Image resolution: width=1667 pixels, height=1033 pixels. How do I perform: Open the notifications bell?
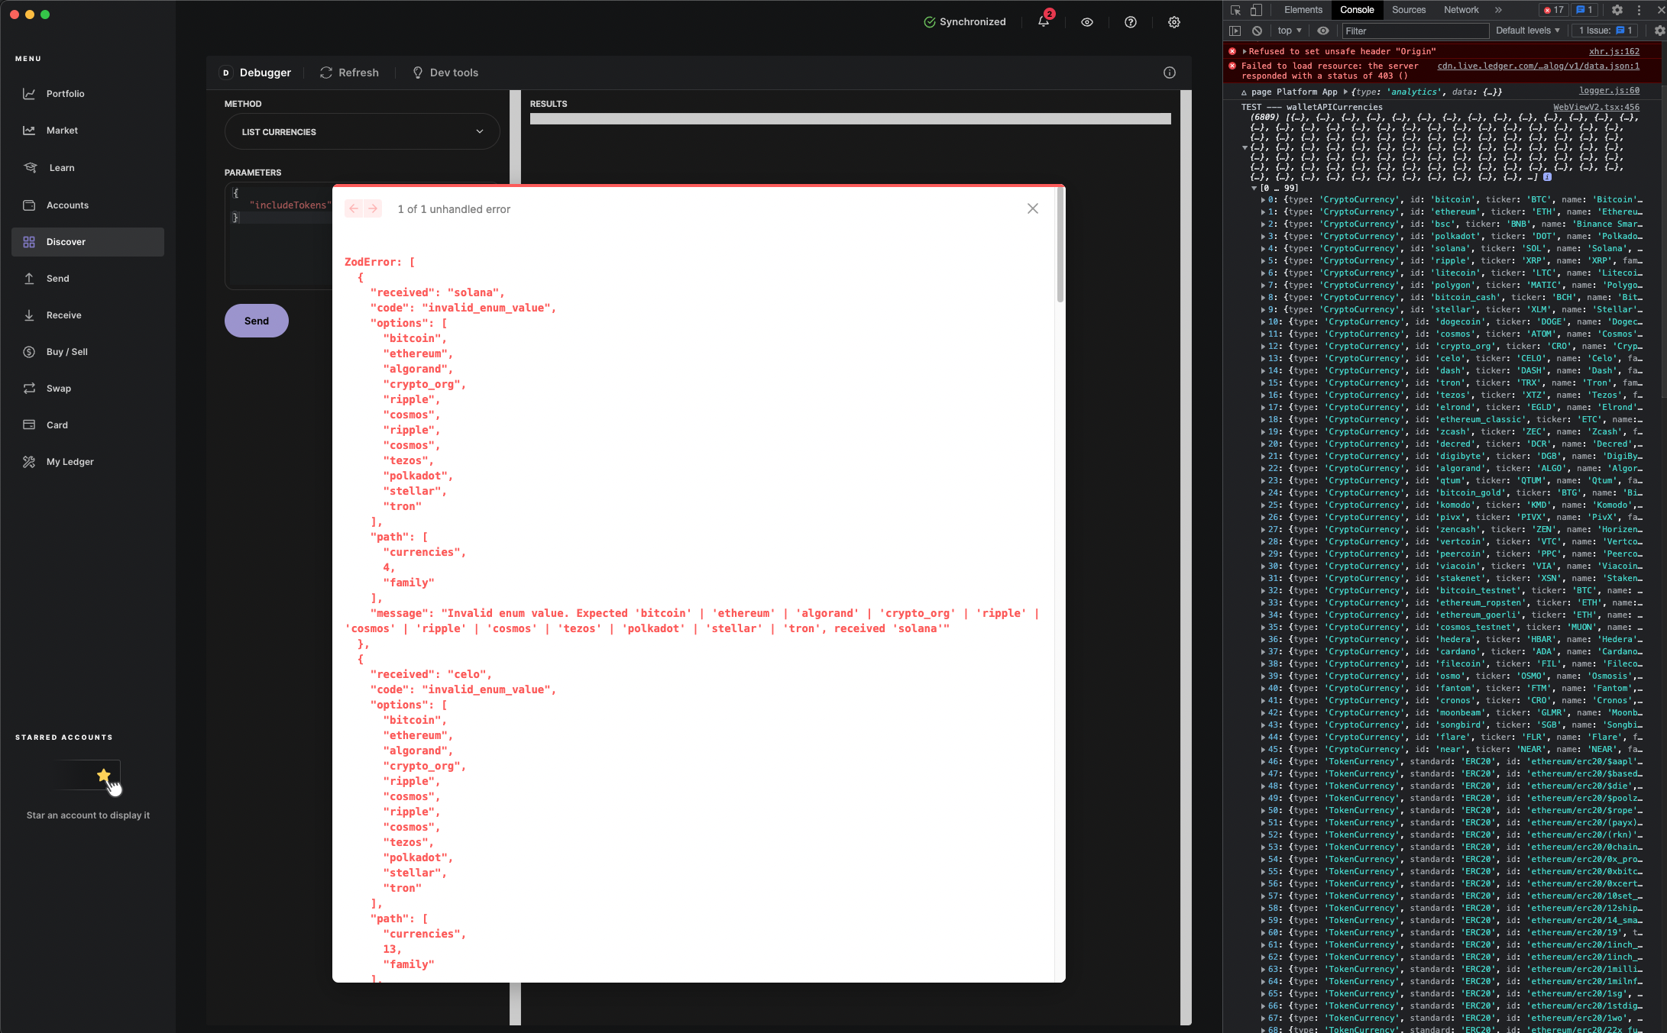[x=1044, y=22]
